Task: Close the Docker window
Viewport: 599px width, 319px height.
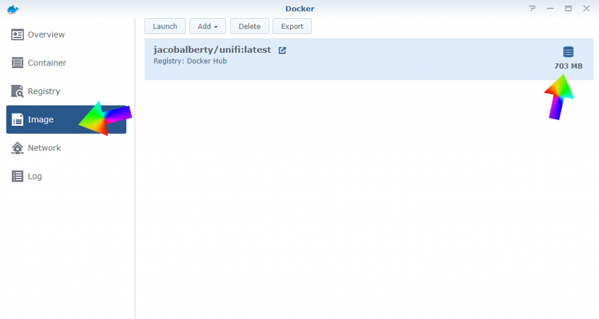Action: [586, 8]
